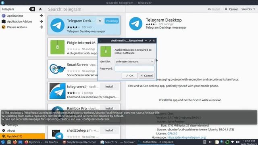Switch to Discover search window in taskbar
258x145 pixels.
click(x=118, y=142)
